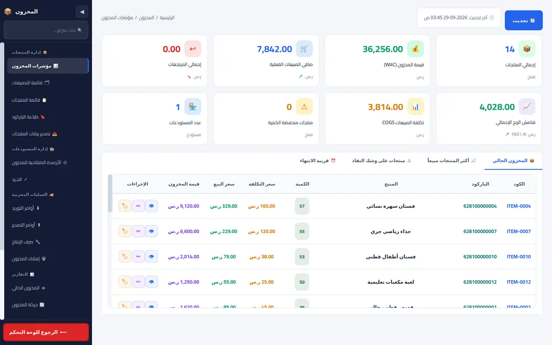Click the store icon on عدد المستودعات card

(x=193, y=107)
